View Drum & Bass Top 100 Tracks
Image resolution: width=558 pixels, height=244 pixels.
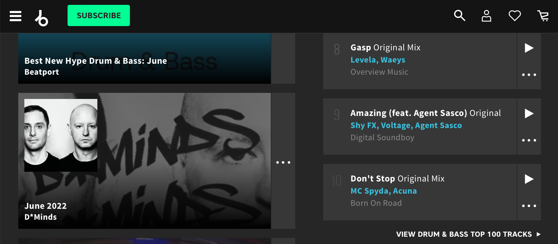[468, 234]
